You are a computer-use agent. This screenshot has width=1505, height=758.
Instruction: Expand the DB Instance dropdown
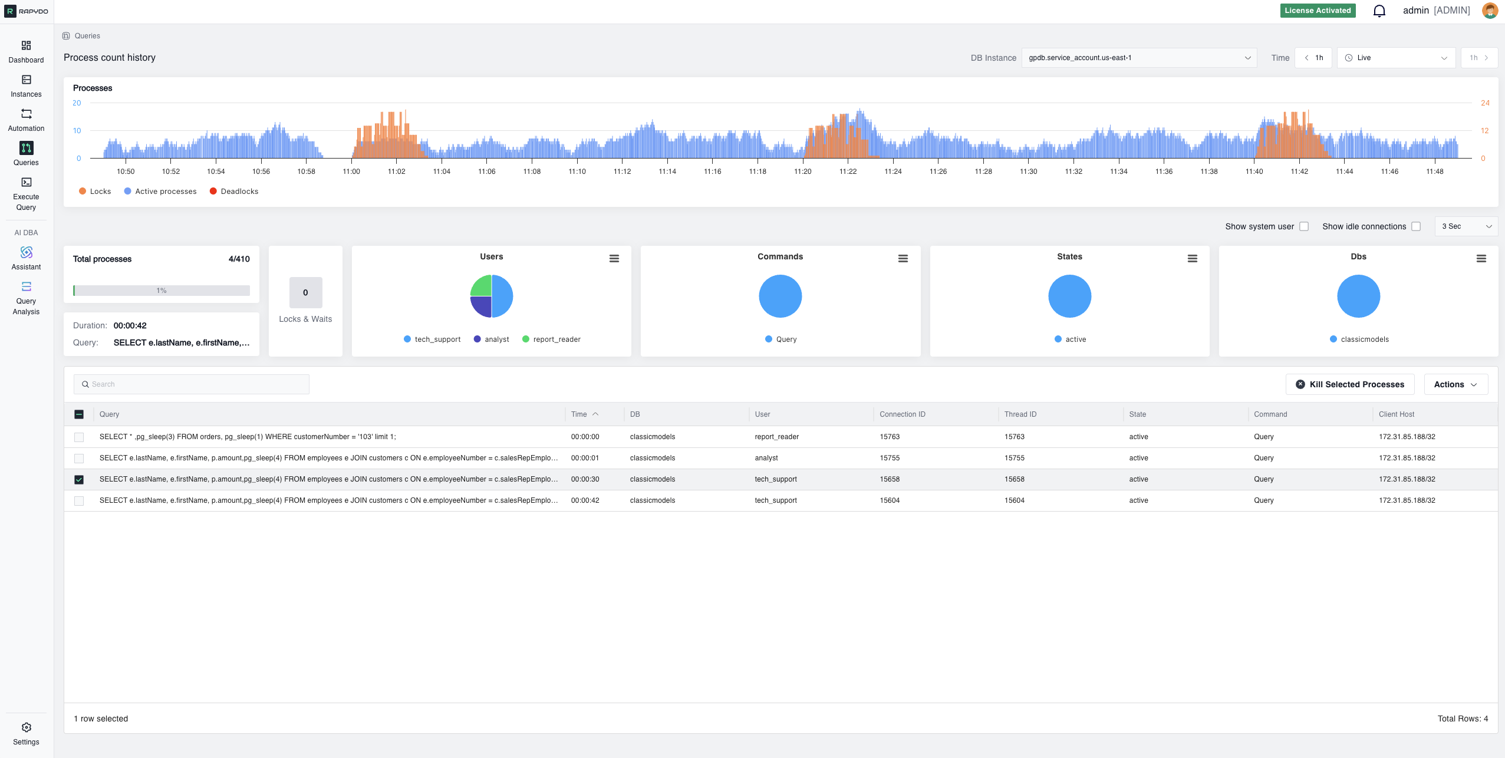tap(1138, 58)
